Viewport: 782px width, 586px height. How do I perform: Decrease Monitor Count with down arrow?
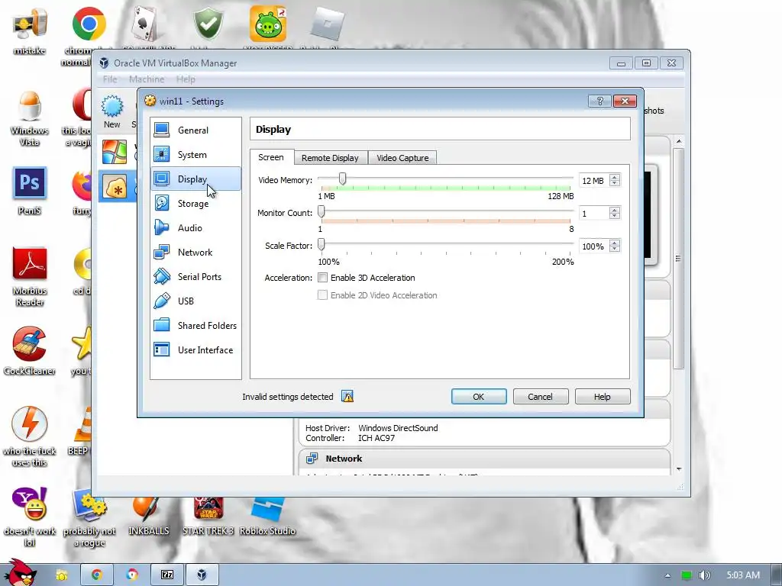click(615, 216)
